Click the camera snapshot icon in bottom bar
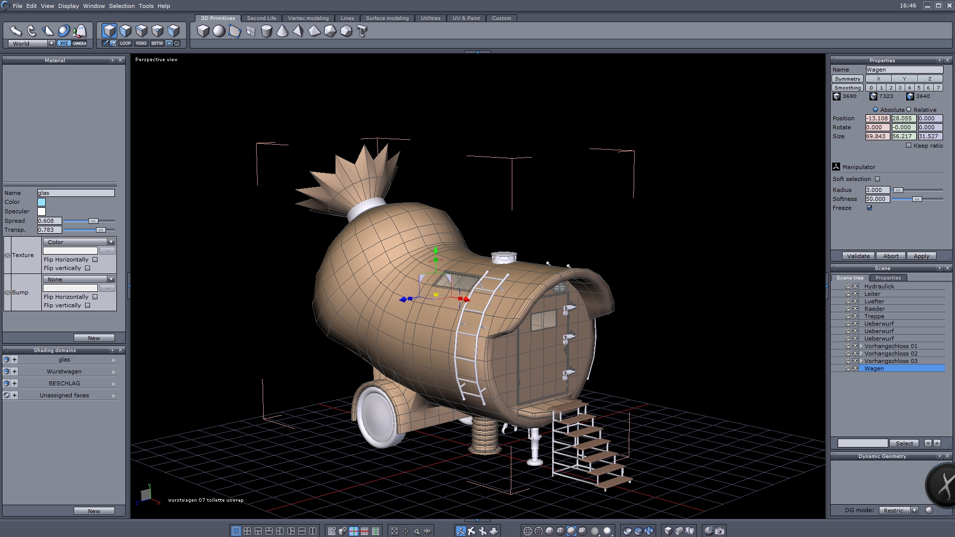The image size is (955, 537). [719, 531]
